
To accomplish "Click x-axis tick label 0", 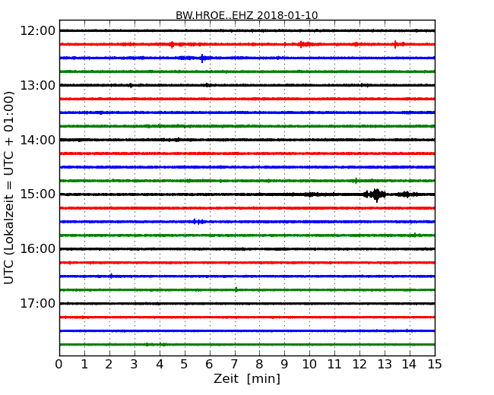I will [x=59, y=365].
